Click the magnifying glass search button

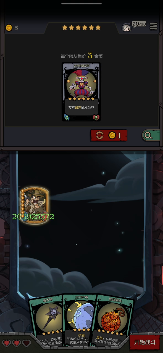coord(151,135)
